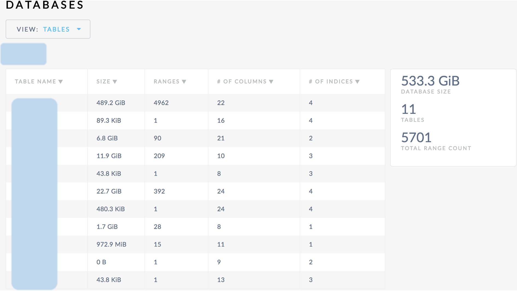Screen dimensions: 517x291
Task: Toggle the Ranges column sort arrow
Action: click(x=184, y=82)
